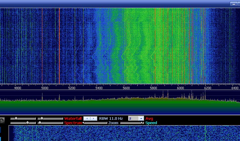Viewport: 240px width, 141px height.
Task: Click the Spectrum label
Action: coord(73,123)
